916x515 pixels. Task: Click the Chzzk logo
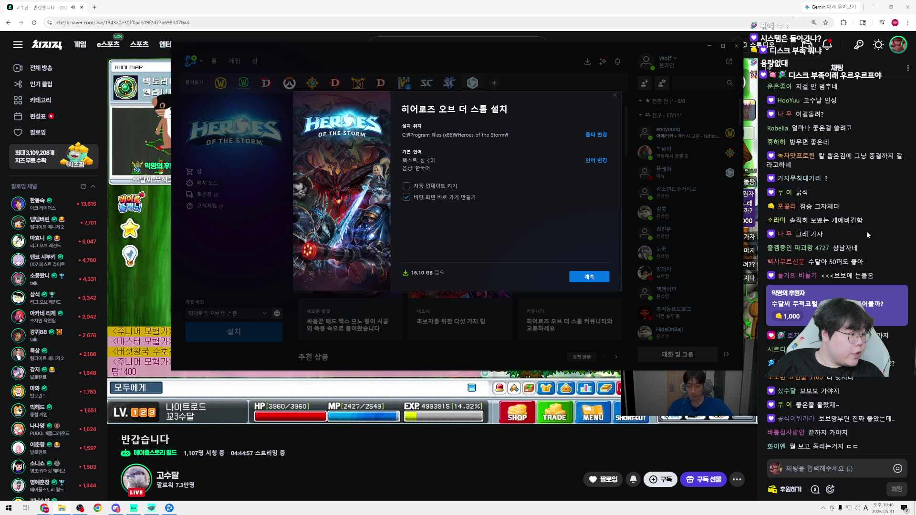47,44
